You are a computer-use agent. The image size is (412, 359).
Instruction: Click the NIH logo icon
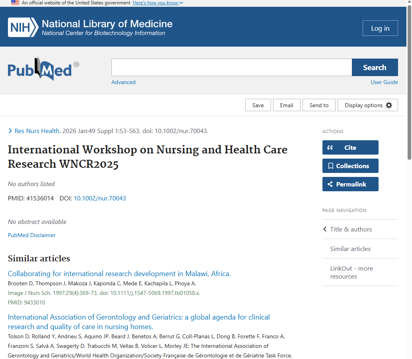[23, 27]
